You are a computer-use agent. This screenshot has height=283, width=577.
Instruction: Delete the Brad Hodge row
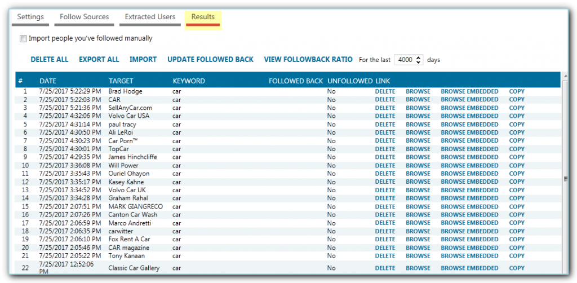click(x=385, y=91)
